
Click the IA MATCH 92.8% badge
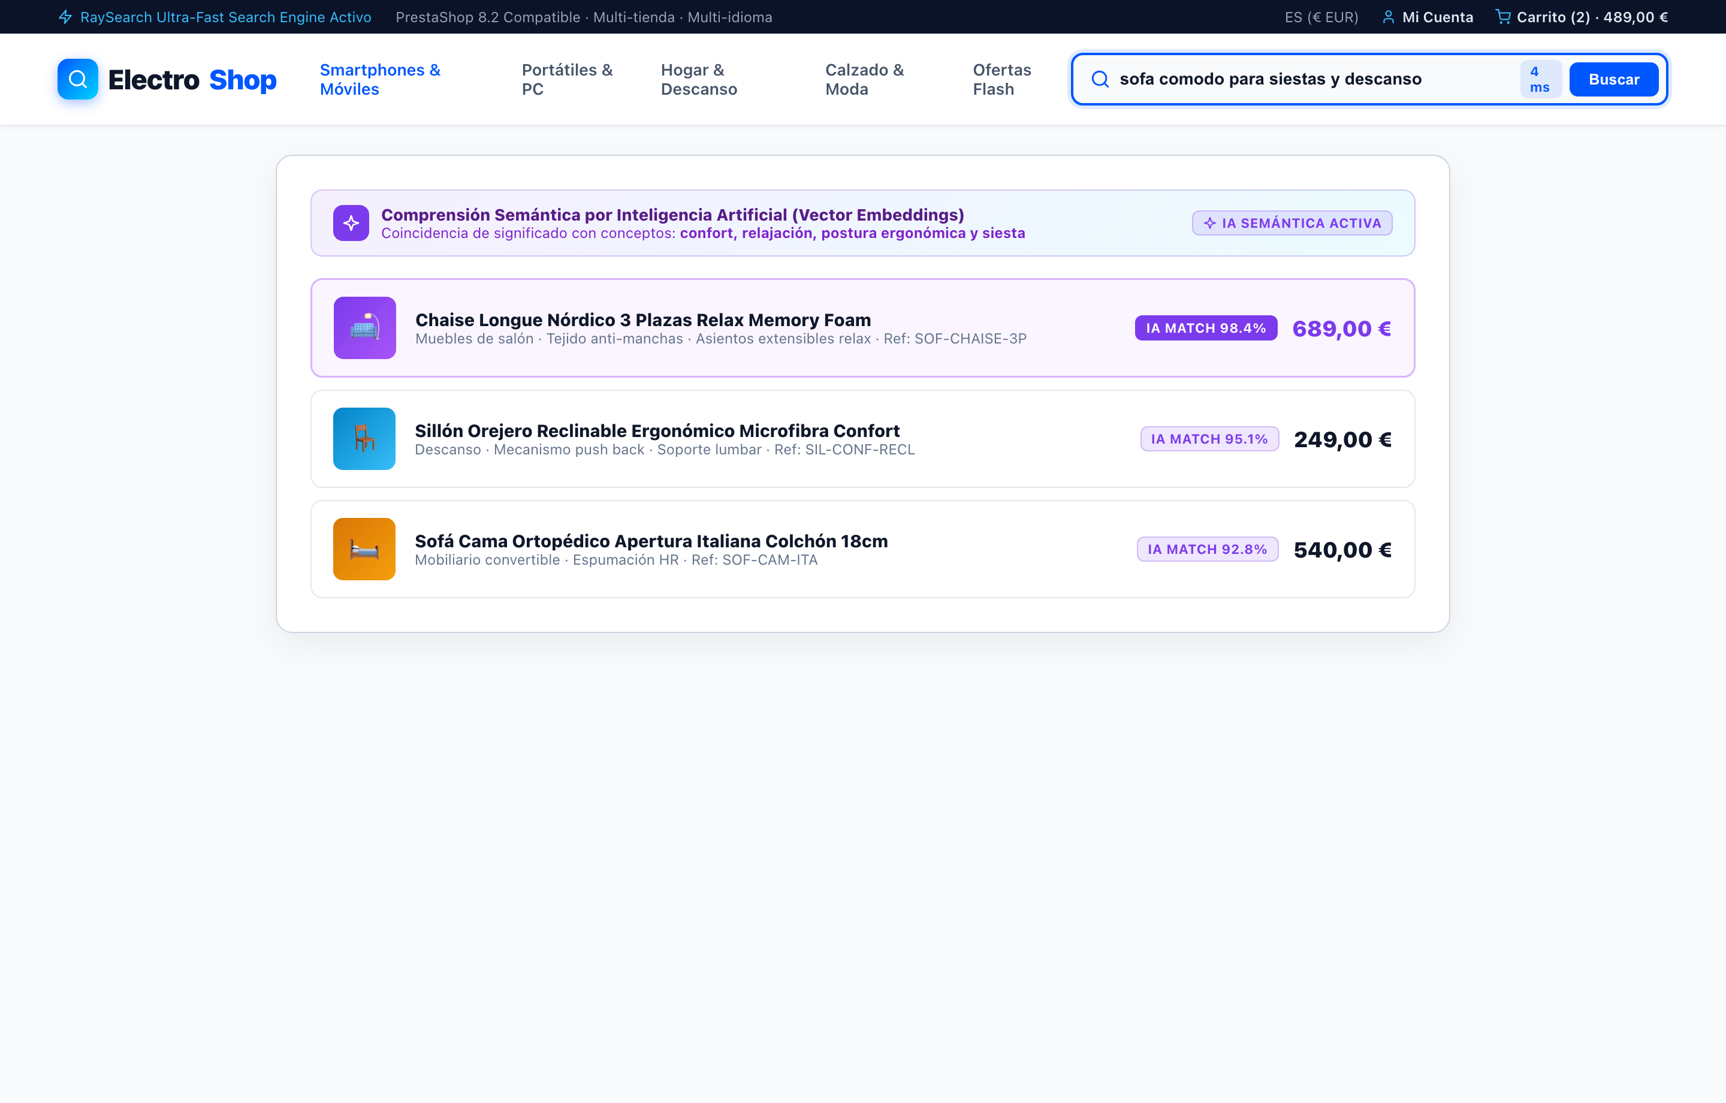point(1207,549)
